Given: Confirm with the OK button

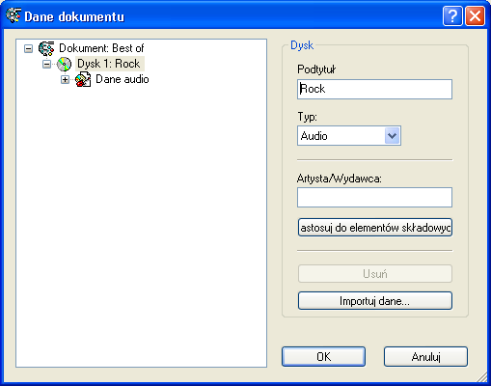Looking at the screenshot, I should pos(323,356).
